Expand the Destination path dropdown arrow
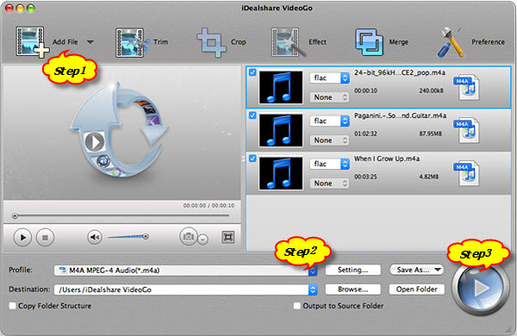 click(313, 289)
